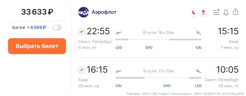Click the outbound SVO layover code
Viewport: 246px width, 96px height.
point(149,47)
